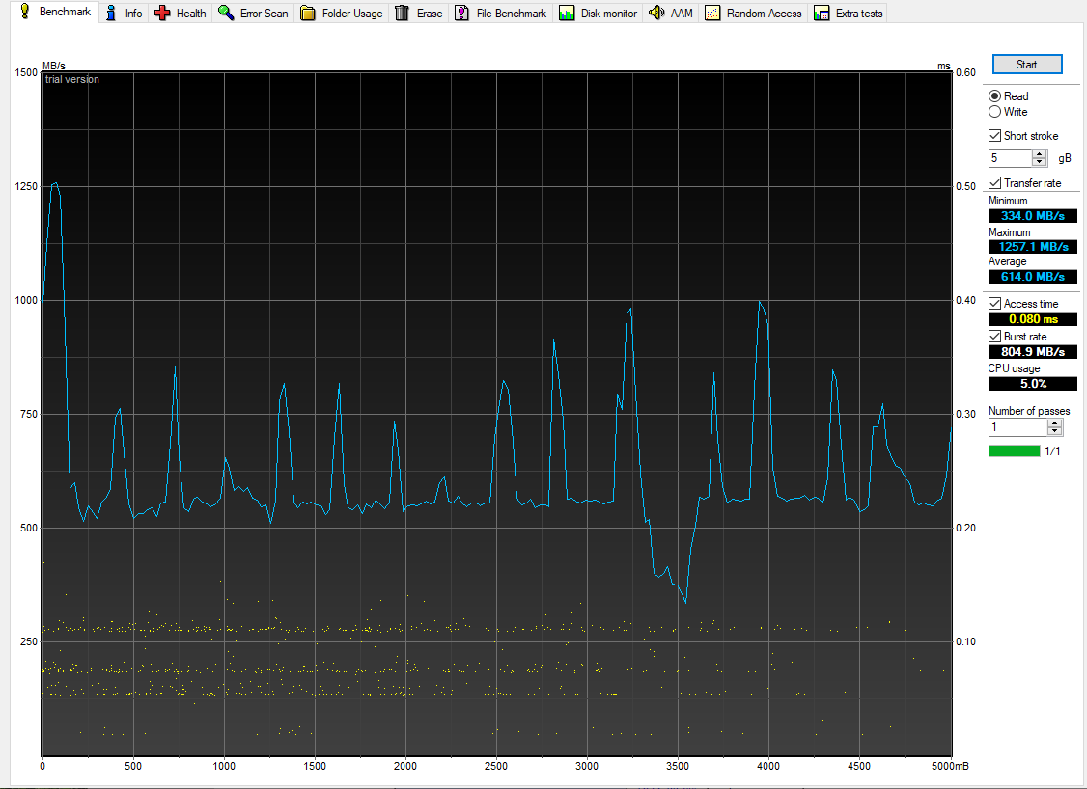The image size is (1087, 789).
Task: Click the 1/1 pass counter text
Action: click(x=1052, y=451)
